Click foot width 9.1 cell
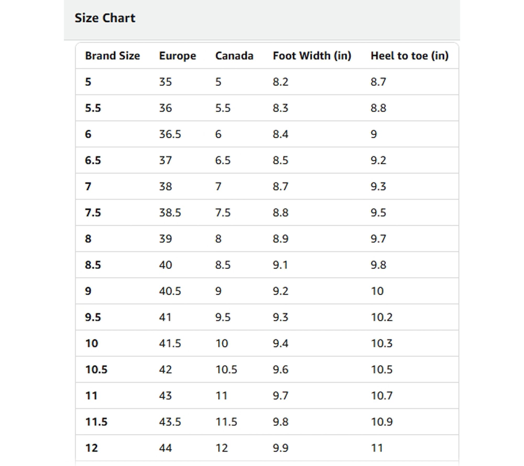The height and width of the screenshot is (466, 524). pos(280,265)
